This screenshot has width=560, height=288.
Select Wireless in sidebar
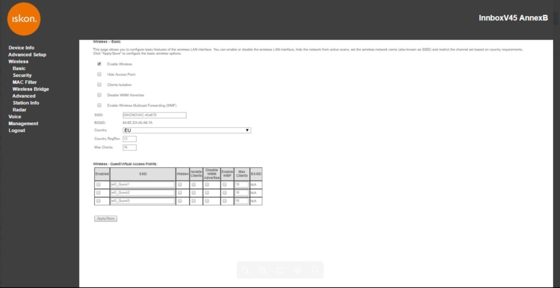point(18,61)
